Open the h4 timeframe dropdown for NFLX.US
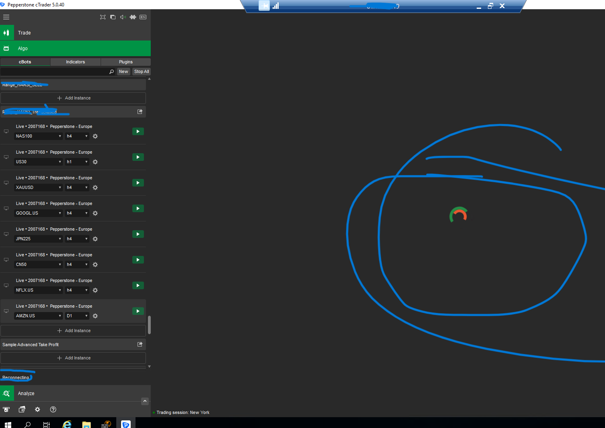 point(77,290)
